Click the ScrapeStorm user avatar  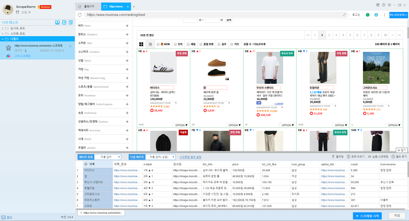tap(8, 10)
